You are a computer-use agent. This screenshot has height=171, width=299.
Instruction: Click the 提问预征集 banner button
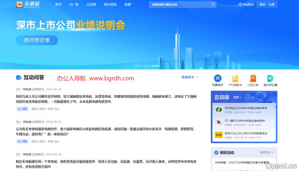tap(37, 40)
